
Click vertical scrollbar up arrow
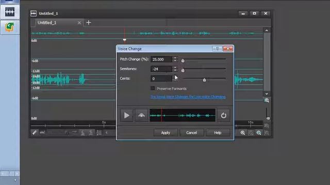[267, 31]
